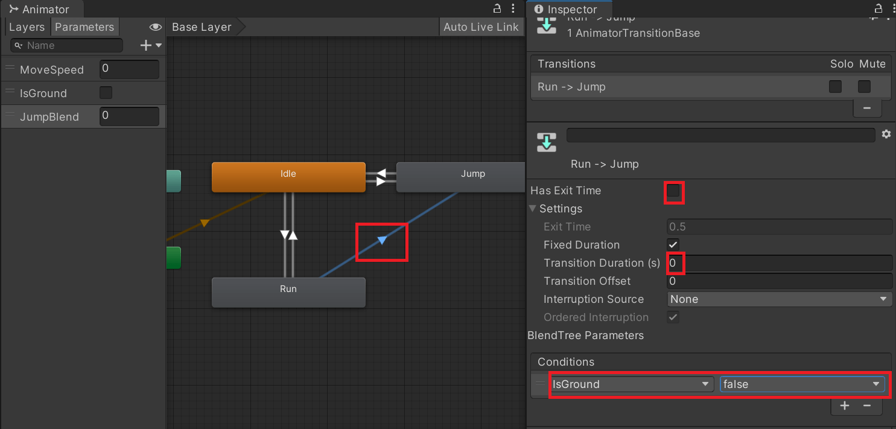The image size is (896, 429).
Task: Click the MoveSpeed parameter drag handle
Action: tap(10, 68)
